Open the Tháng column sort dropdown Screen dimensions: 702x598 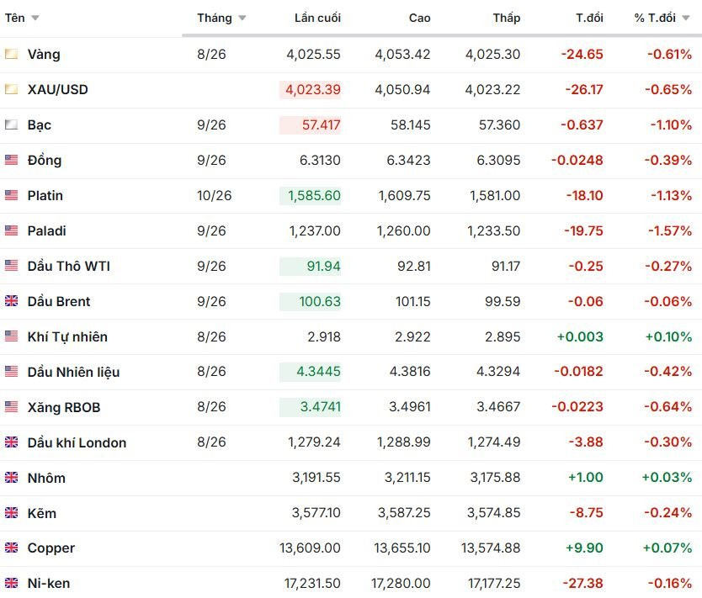242,18
